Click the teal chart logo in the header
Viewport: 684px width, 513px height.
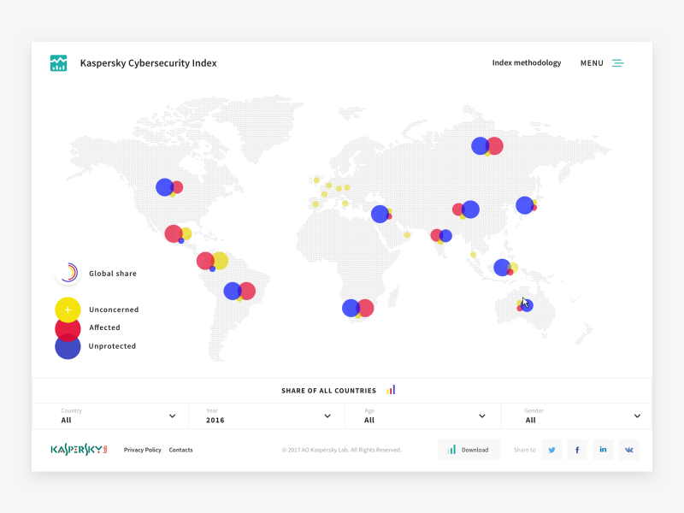point(58,63)
